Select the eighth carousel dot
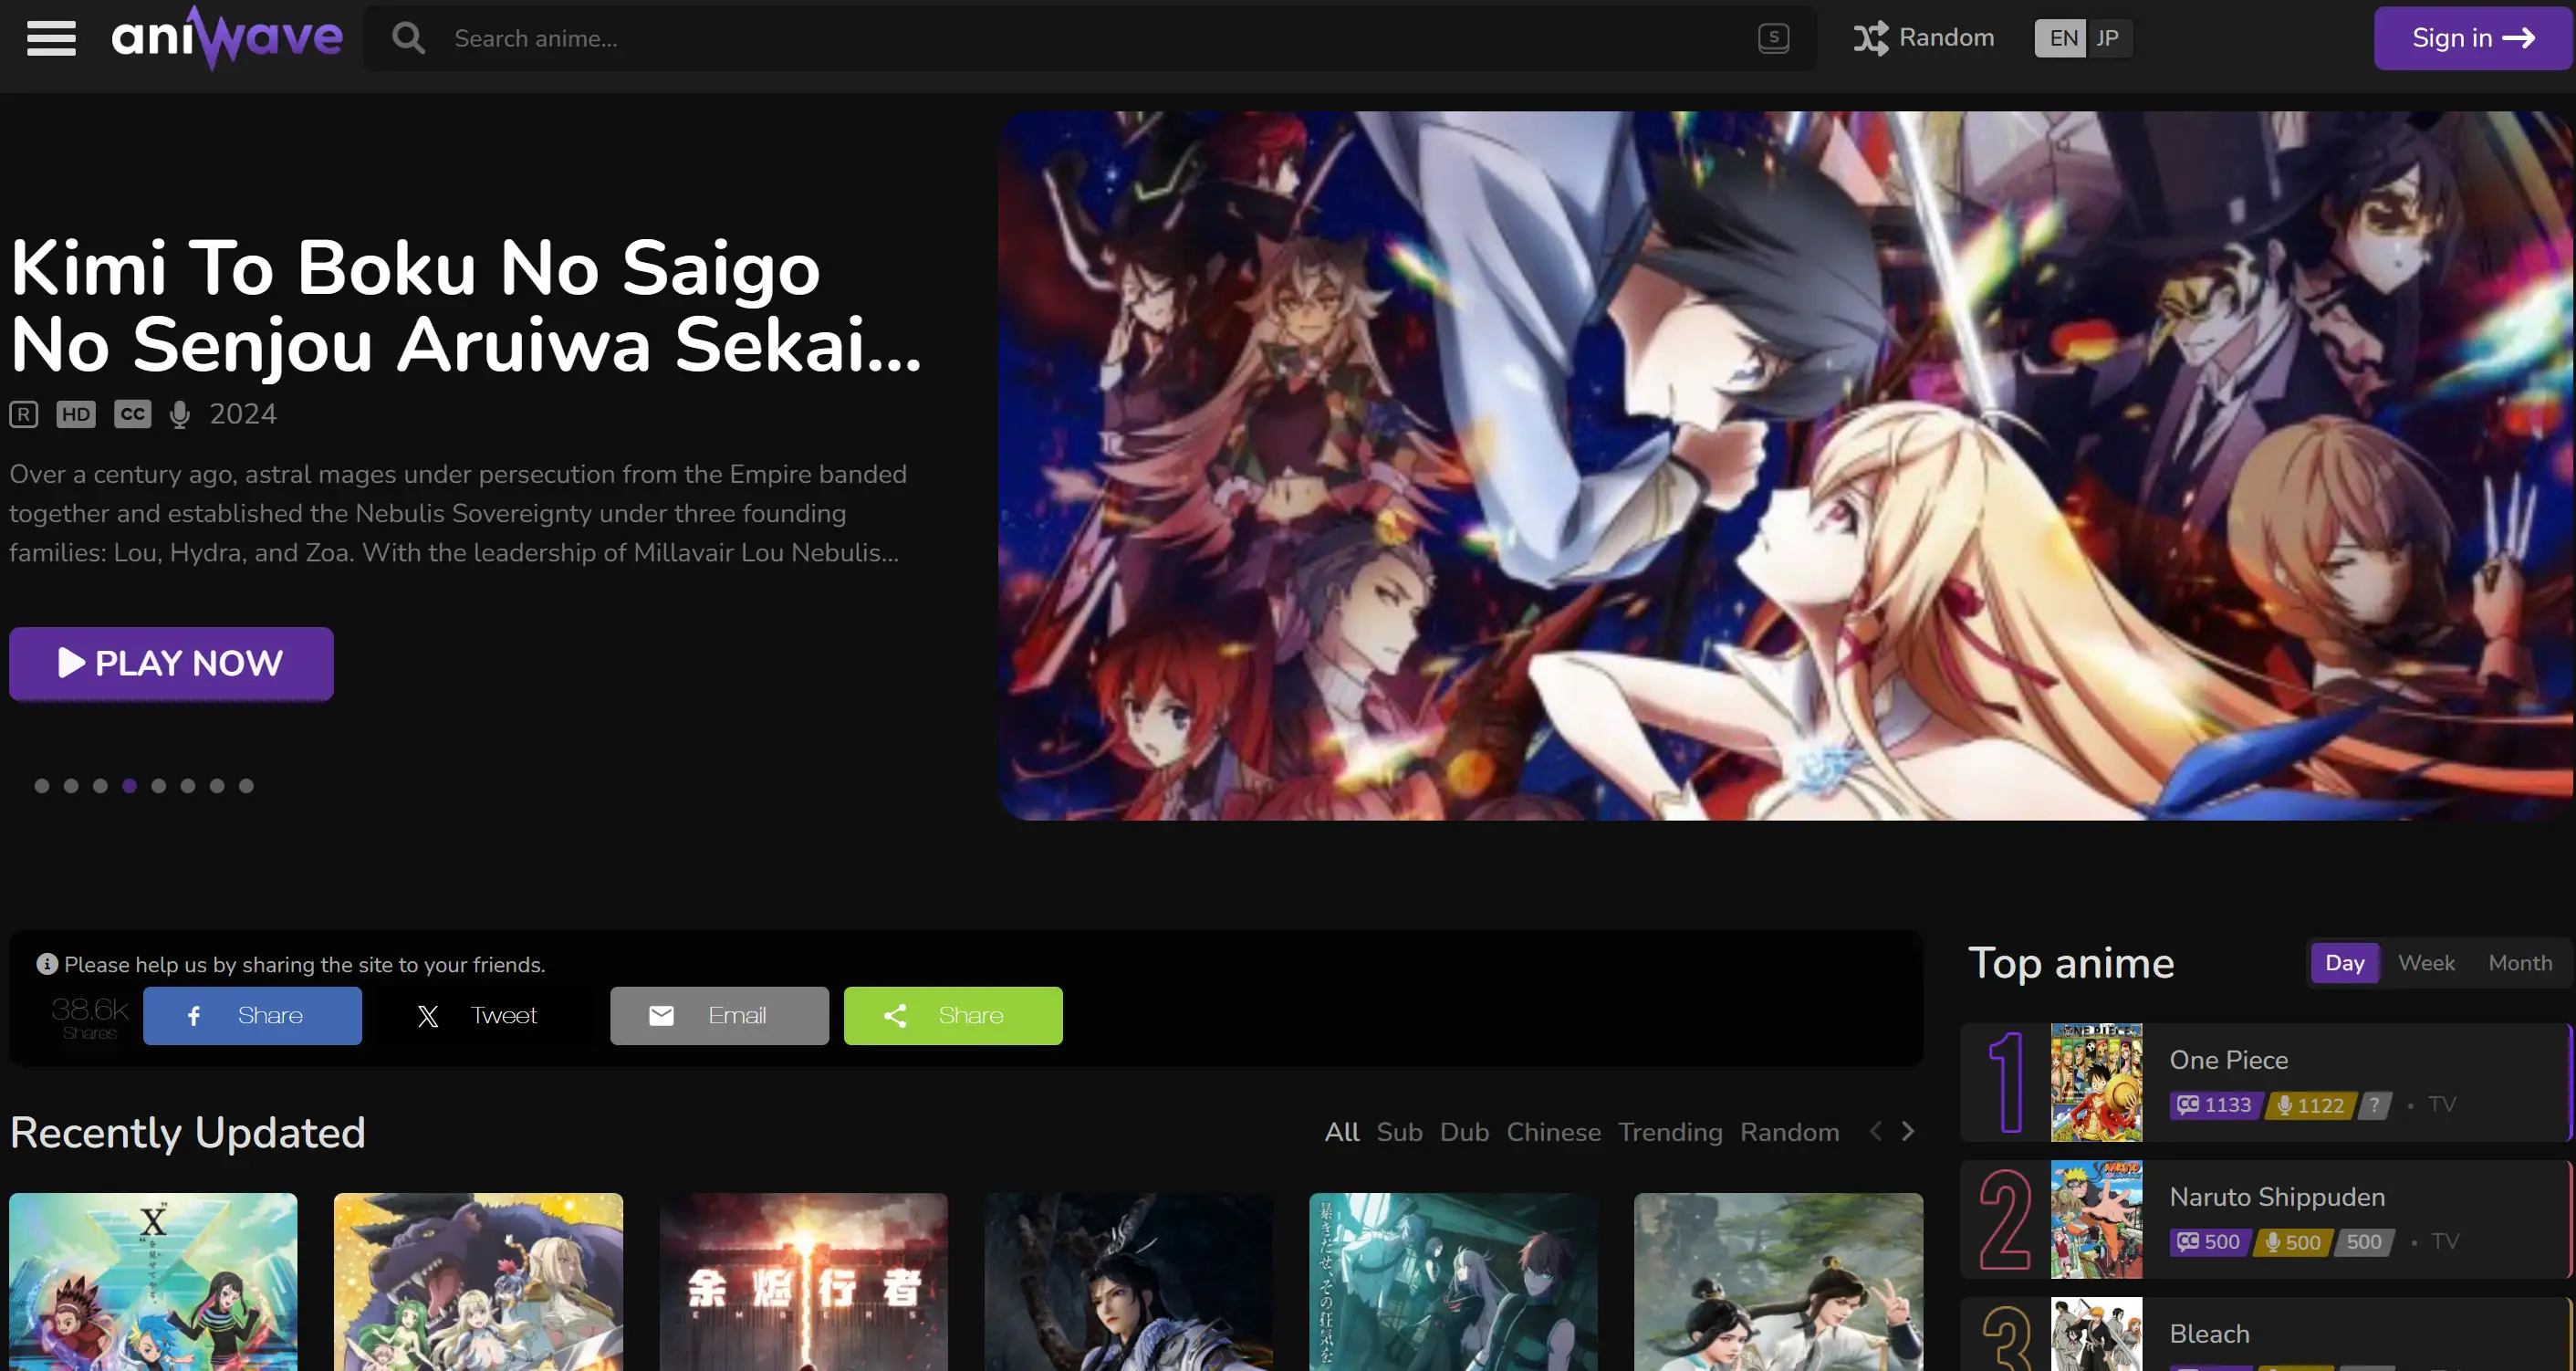Viewport: 2576px width, 1371px height. 246,786
